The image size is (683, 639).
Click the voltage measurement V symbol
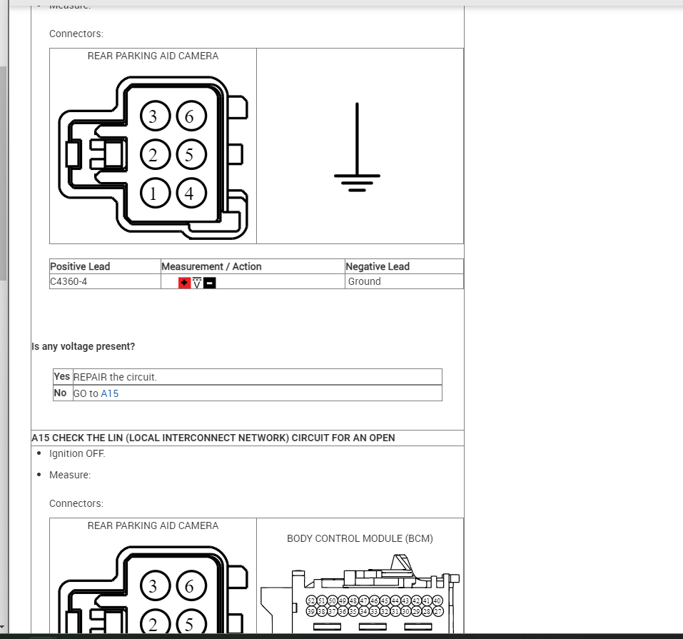[x=197, y=283]
